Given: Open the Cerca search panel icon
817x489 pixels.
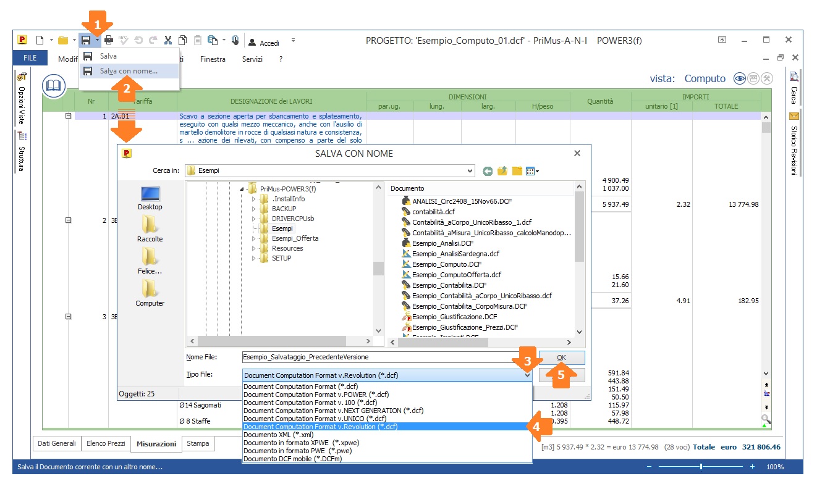Looking at the screenshot, I should pos(794,77).
